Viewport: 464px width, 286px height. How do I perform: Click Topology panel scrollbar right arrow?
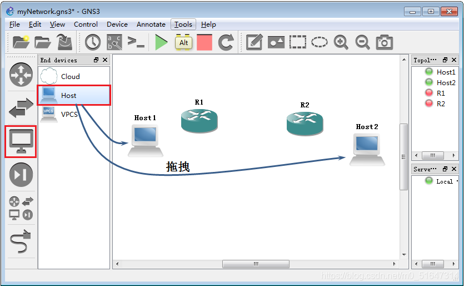pyautogui.click(x=453, y=155)
